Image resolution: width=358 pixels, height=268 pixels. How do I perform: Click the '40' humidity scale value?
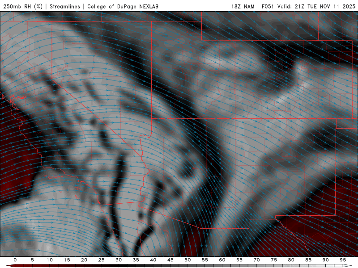click(x=153, y=260)
